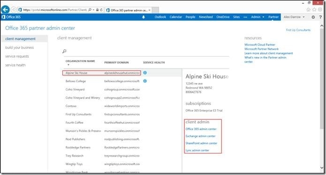Close the Office 365 partner admin tab

point(150,10)
